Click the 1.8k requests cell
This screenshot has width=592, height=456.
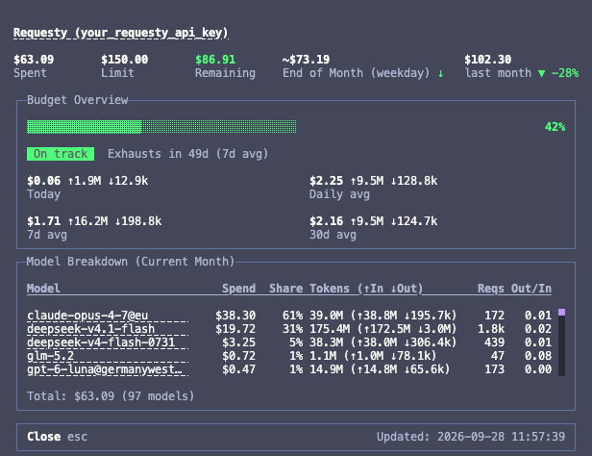(x=491, y=329)
